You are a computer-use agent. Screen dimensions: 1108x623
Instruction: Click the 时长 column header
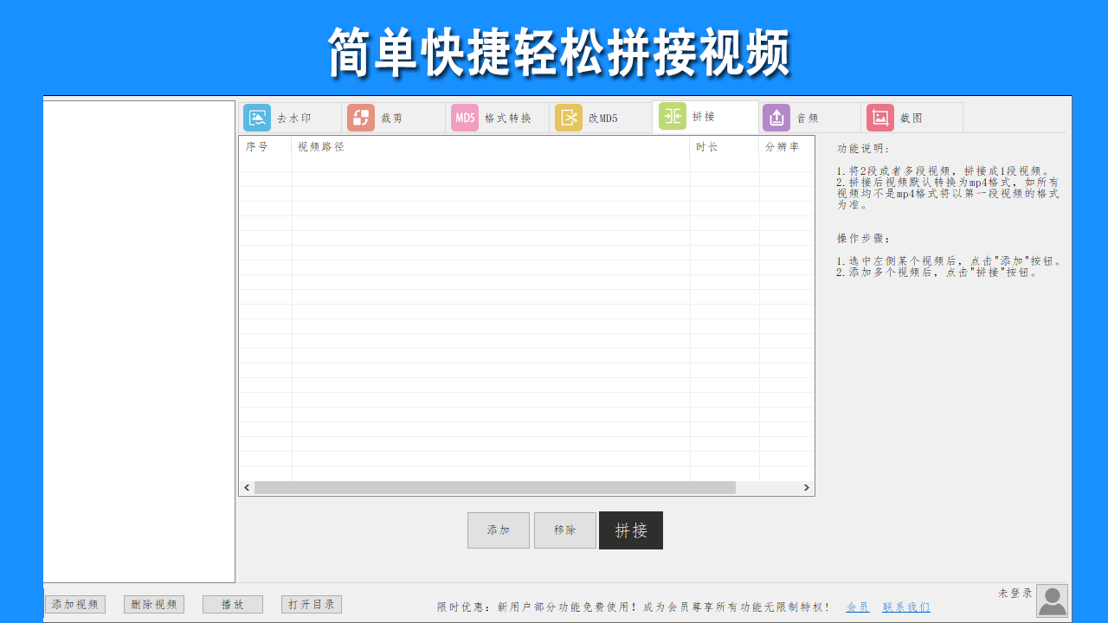click(707, 147)
